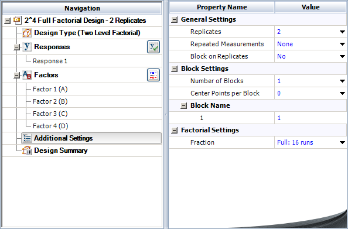348x229 pixels.
Task: Click the Value column header
Action: tap(311, 7)
